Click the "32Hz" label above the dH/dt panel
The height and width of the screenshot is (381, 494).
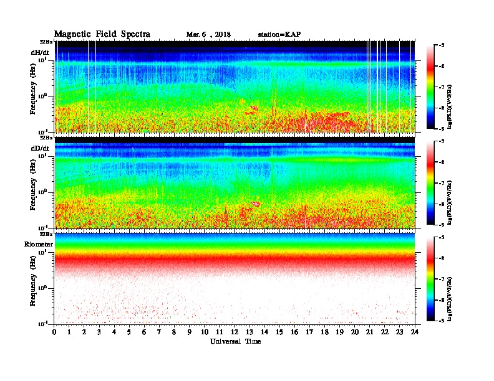[46, 42]
